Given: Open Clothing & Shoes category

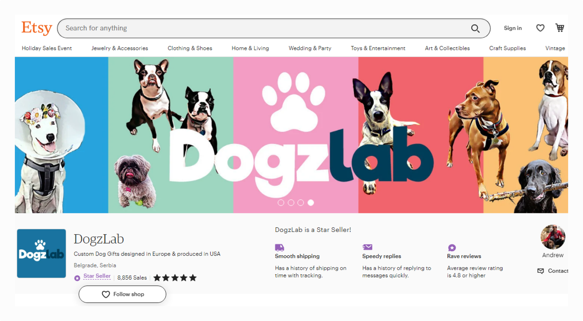Looking at the screenshot, I should (x=190, y=48).
